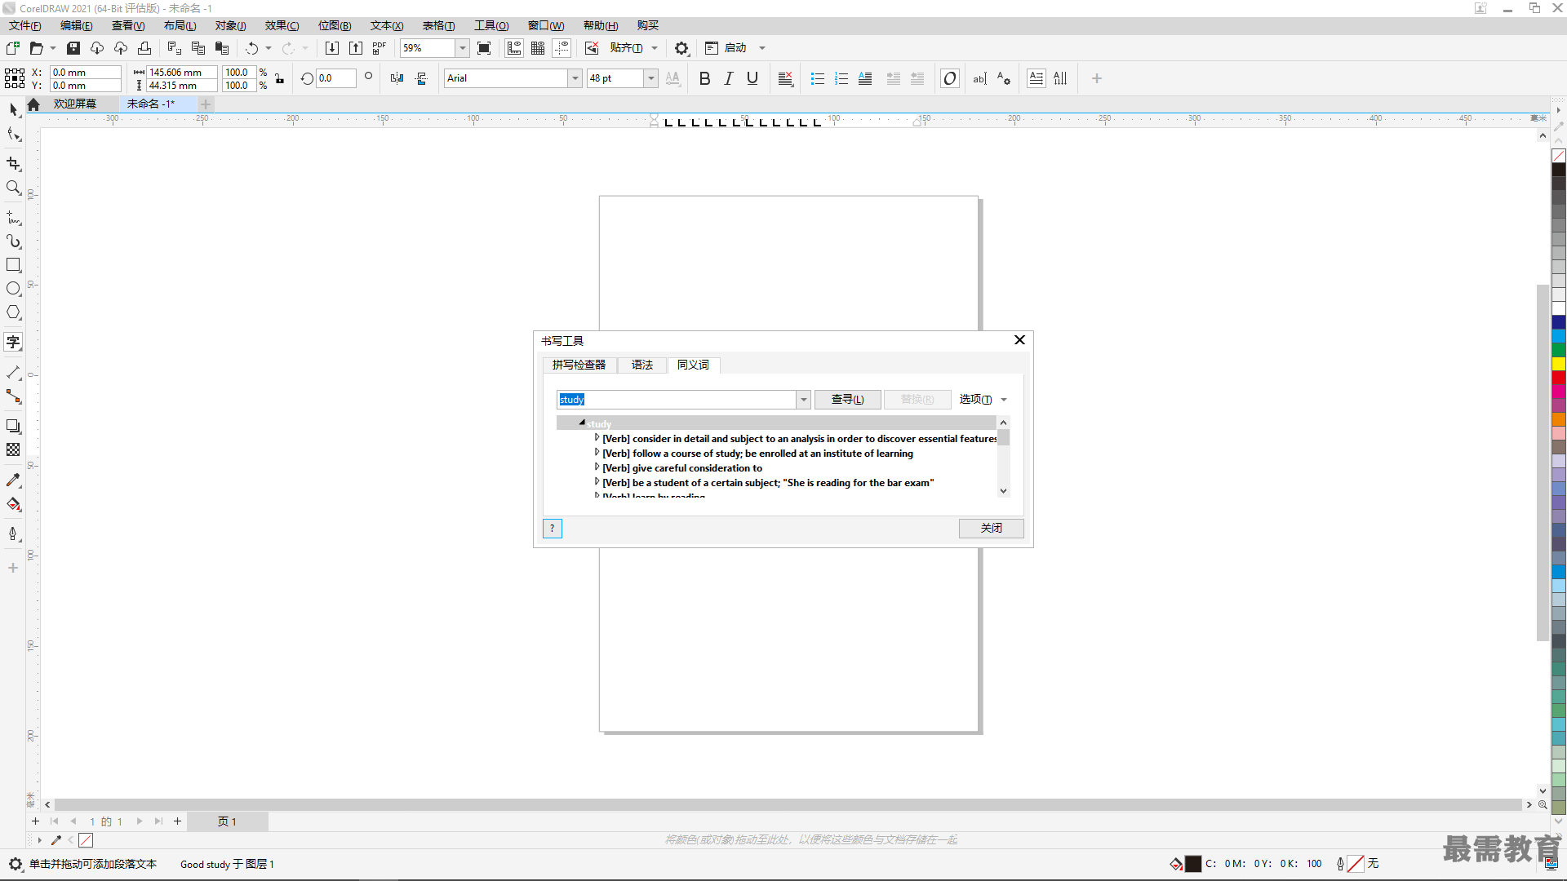Open the font size dropdown
The image size is (1567, 881).
650,78
